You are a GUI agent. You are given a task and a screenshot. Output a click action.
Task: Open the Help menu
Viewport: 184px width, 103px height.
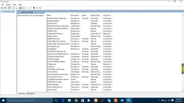pos(20,5)
